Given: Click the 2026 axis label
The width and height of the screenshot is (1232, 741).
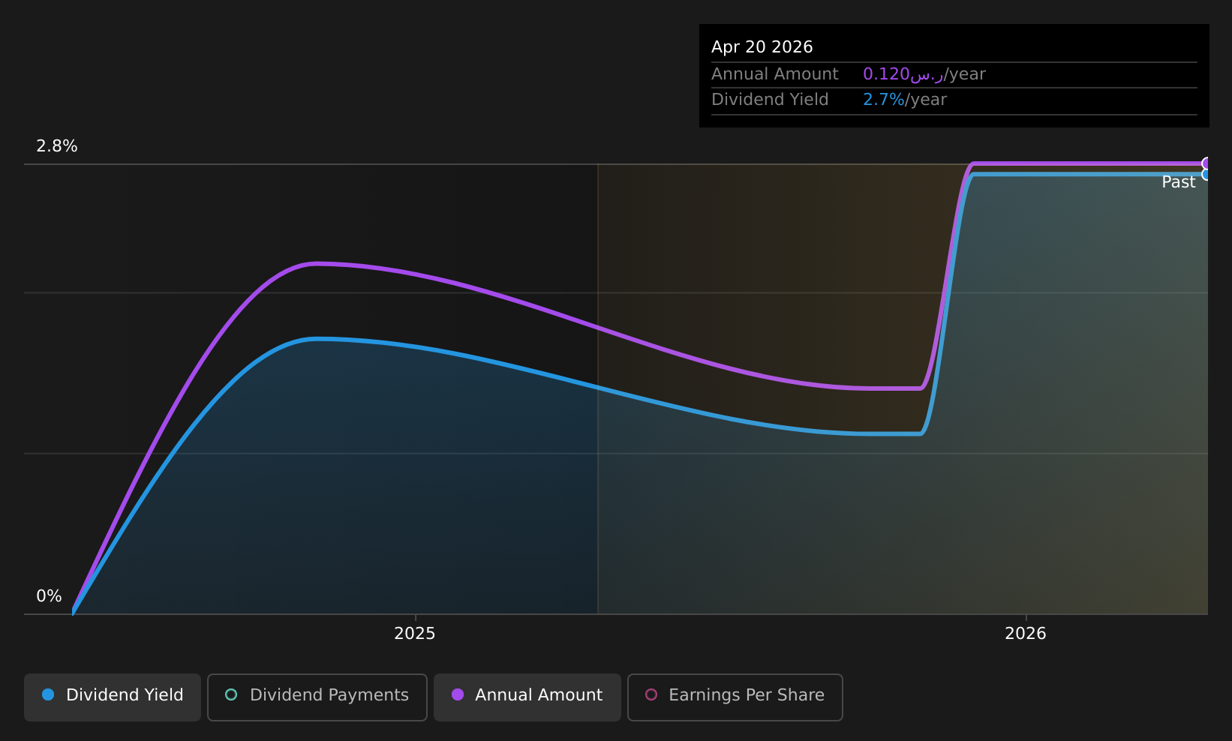Looking at the screenshot, I should [1026, 634].
